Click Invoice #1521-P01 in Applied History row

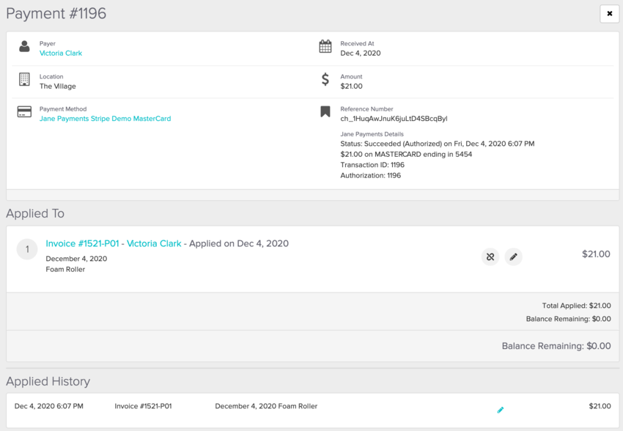tap(143, 406)
